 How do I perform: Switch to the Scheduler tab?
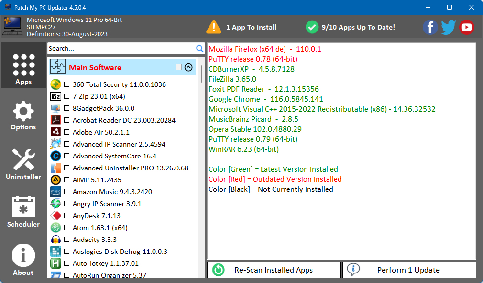(23, 211)
